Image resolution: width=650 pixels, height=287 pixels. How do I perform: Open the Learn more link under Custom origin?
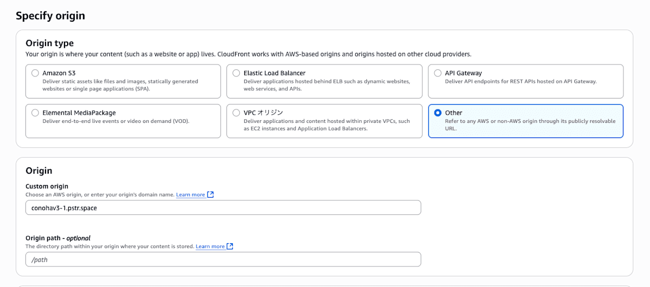pos(190,194)
